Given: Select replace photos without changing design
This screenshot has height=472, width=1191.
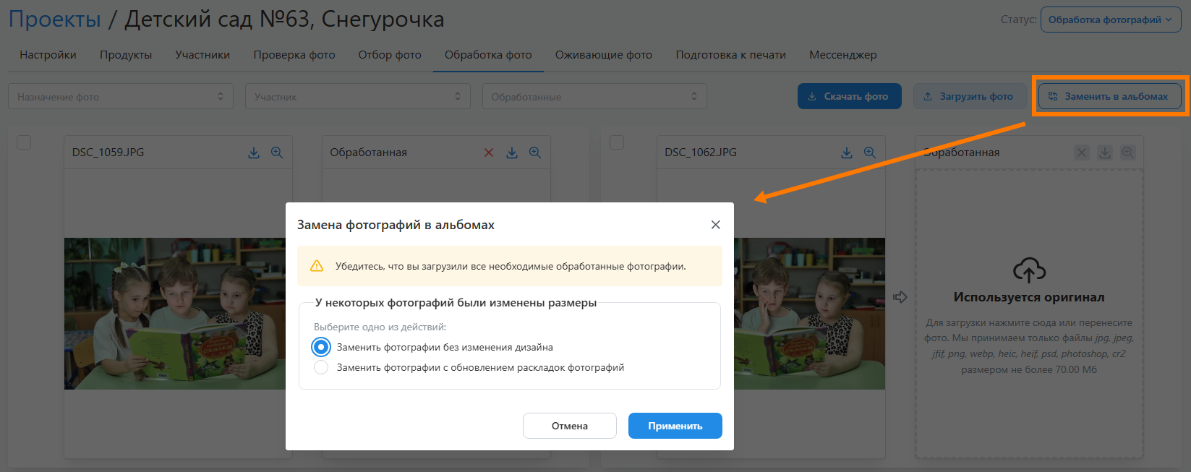Looking at the screenshot, I should pyautogui.click(x=321, y=347).
